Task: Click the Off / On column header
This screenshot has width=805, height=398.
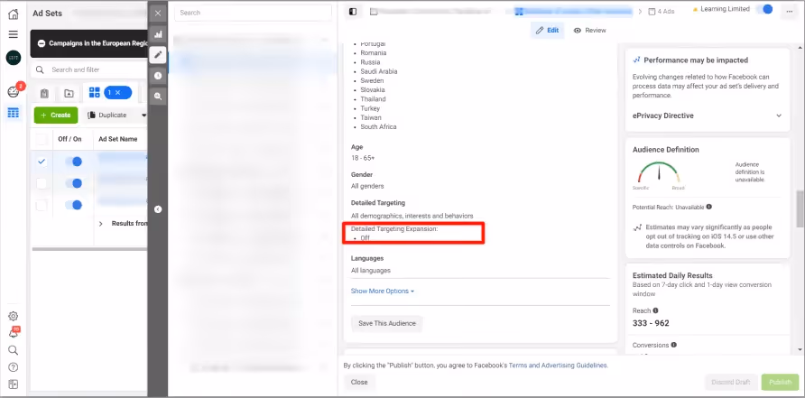Action: [69, 139]
